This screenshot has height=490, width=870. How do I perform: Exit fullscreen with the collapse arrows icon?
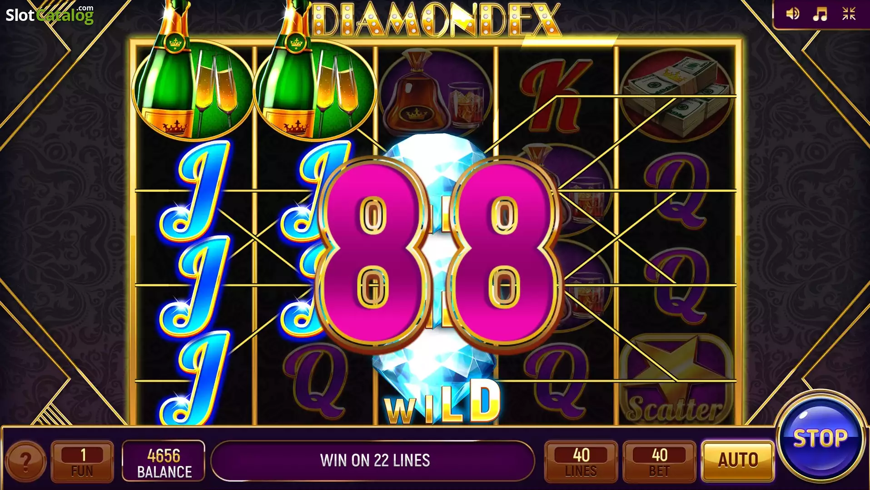point(849,14)
